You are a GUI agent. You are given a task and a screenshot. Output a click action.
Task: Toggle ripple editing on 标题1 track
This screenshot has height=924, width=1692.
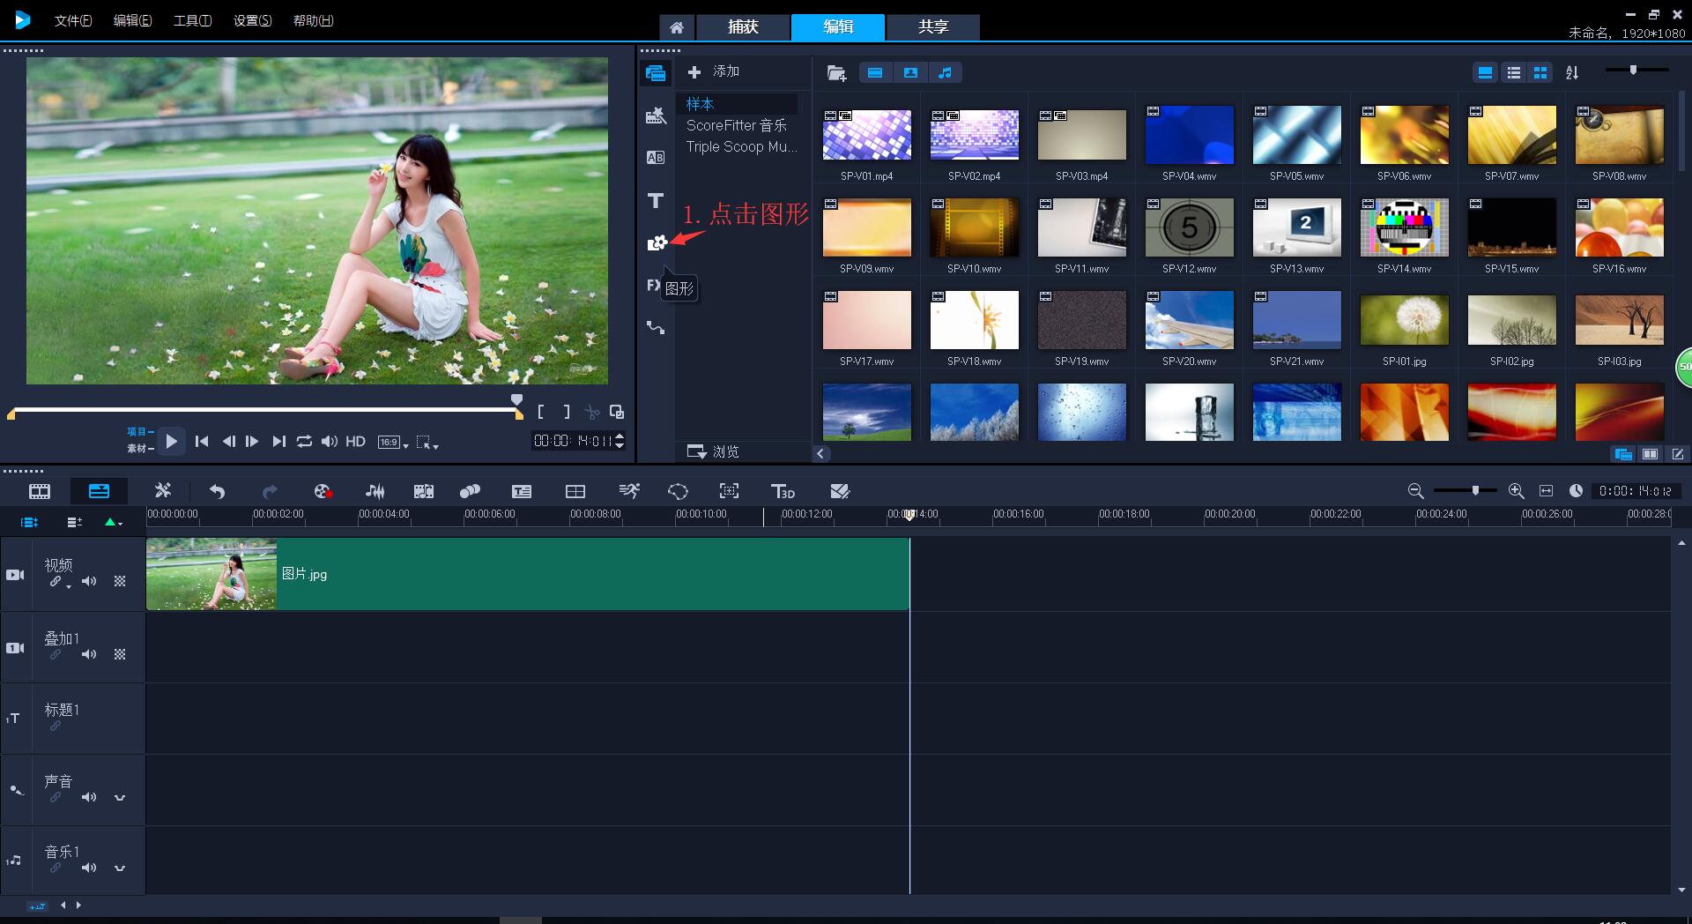pyautogui.click(x=55, y=726)
